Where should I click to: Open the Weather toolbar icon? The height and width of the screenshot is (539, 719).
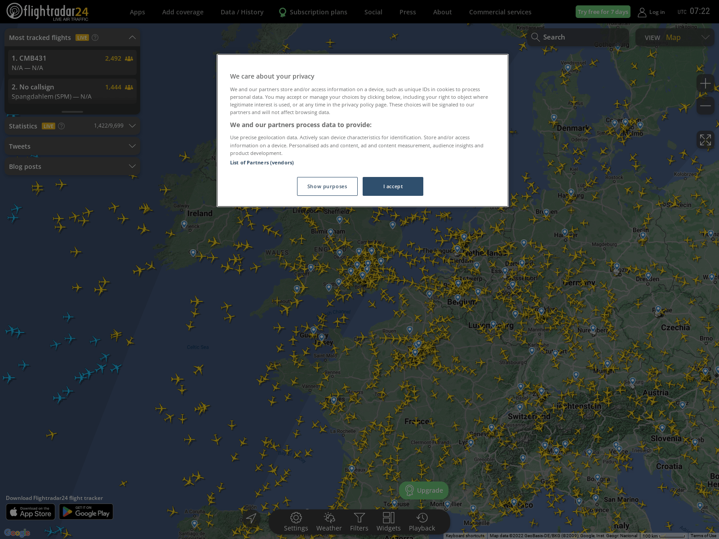pyautogui.click(x=329, y=518)
